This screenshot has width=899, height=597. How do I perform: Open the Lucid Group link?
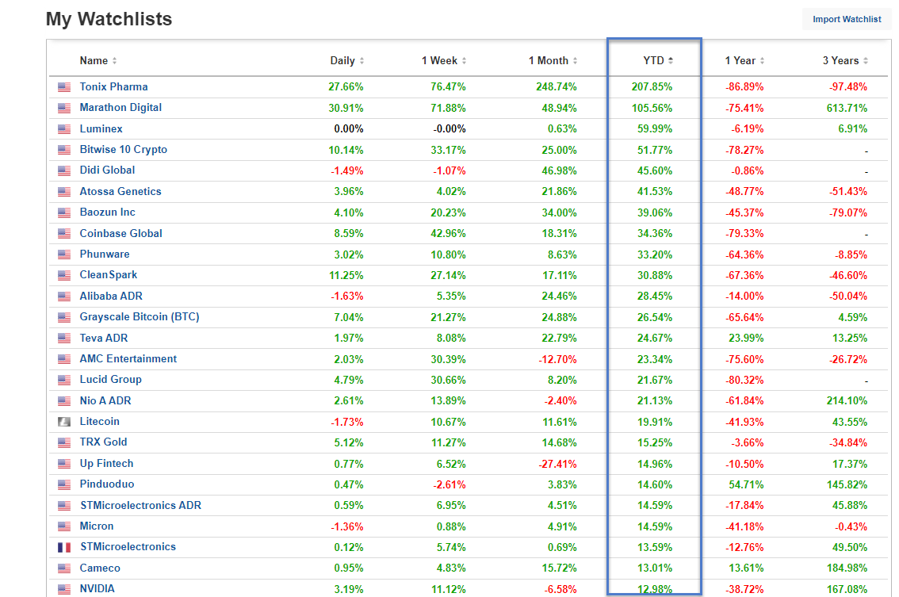tap(111, 379)
